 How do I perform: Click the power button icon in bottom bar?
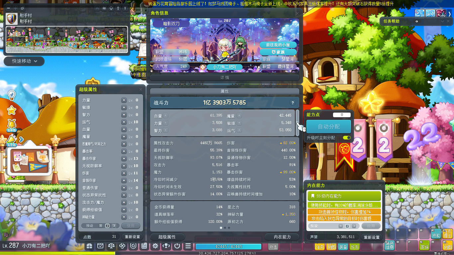pyautogui.click(x=177, y=246)
